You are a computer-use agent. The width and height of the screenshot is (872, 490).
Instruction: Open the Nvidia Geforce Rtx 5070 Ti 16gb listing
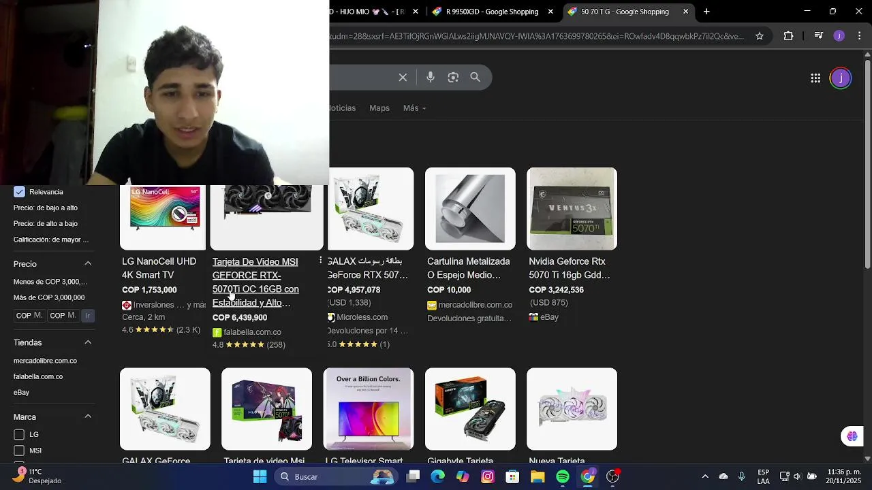point(570,268)
